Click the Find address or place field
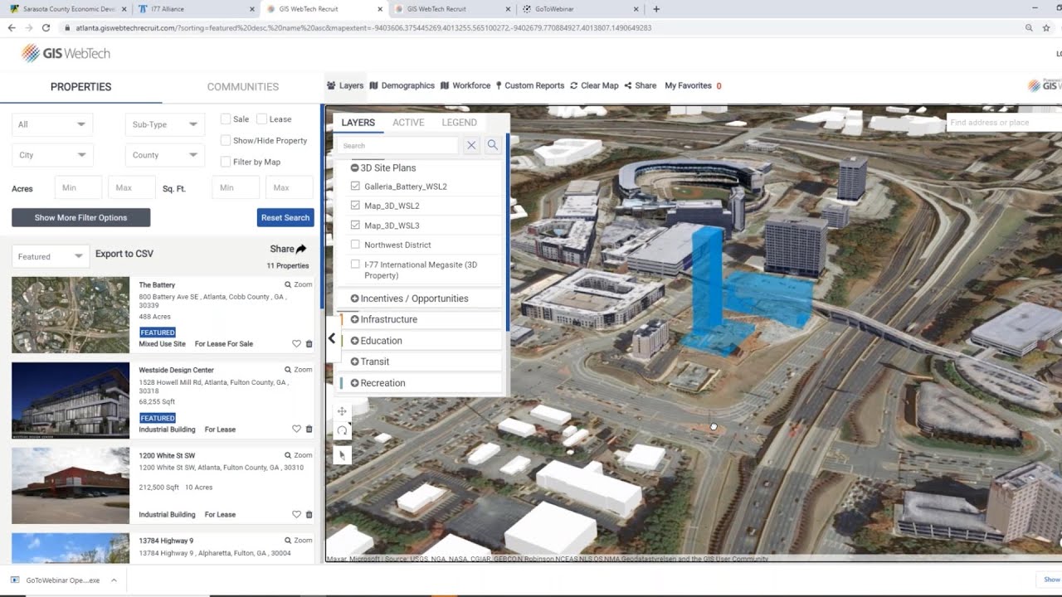This screenshot has width=1062, height=597. coord(1004,122)
